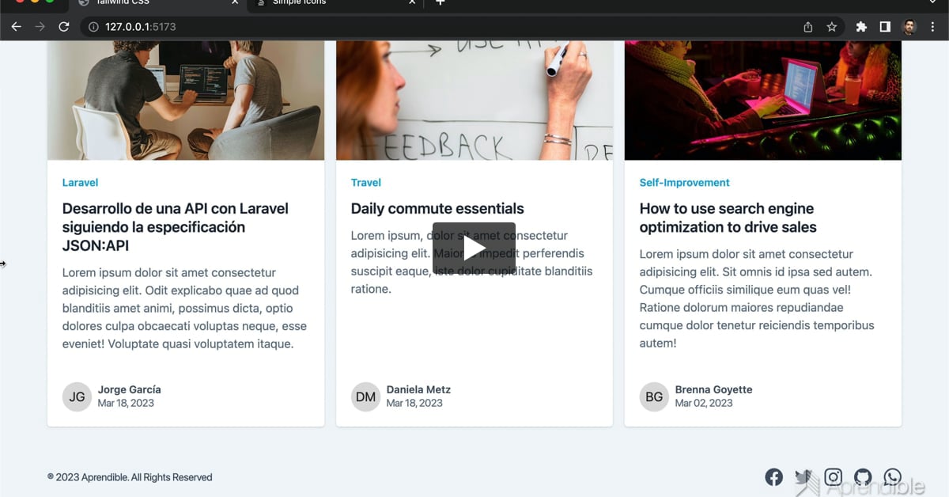Open Chrome three-dot menu
Viewport: 949px width, 497px height.
click(x=933, y=27)
